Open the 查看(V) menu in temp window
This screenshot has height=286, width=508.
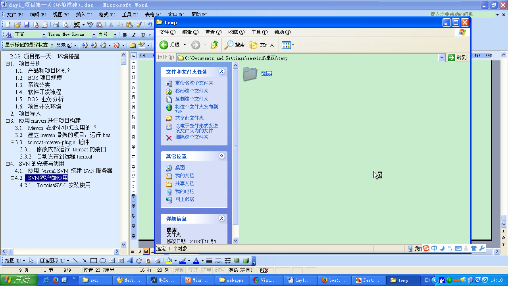tap(213, 32)
